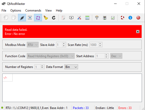Open the Modbus Mode RTU dropdown
The image size is (145, 110).
33,45
